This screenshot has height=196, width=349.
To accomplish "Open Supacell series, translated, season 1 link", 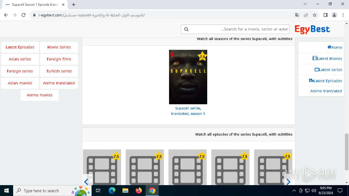I will (x=188, y=111).
